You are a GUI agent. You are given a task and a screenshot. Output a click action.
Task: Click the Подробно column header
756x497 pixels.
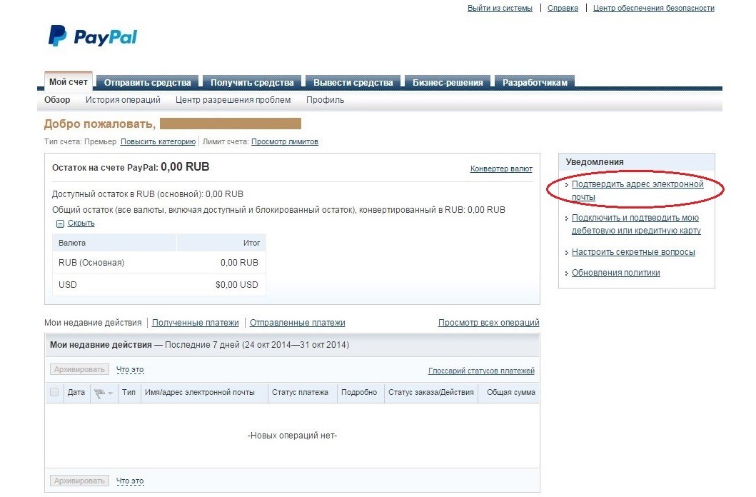click(x=359, y=393)
